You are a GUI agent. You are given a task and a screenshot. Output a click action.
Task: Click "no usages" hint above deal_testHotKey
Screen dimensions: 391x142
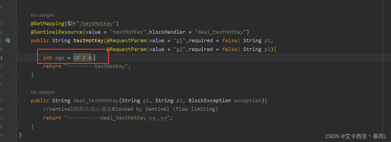click(43, 92)
